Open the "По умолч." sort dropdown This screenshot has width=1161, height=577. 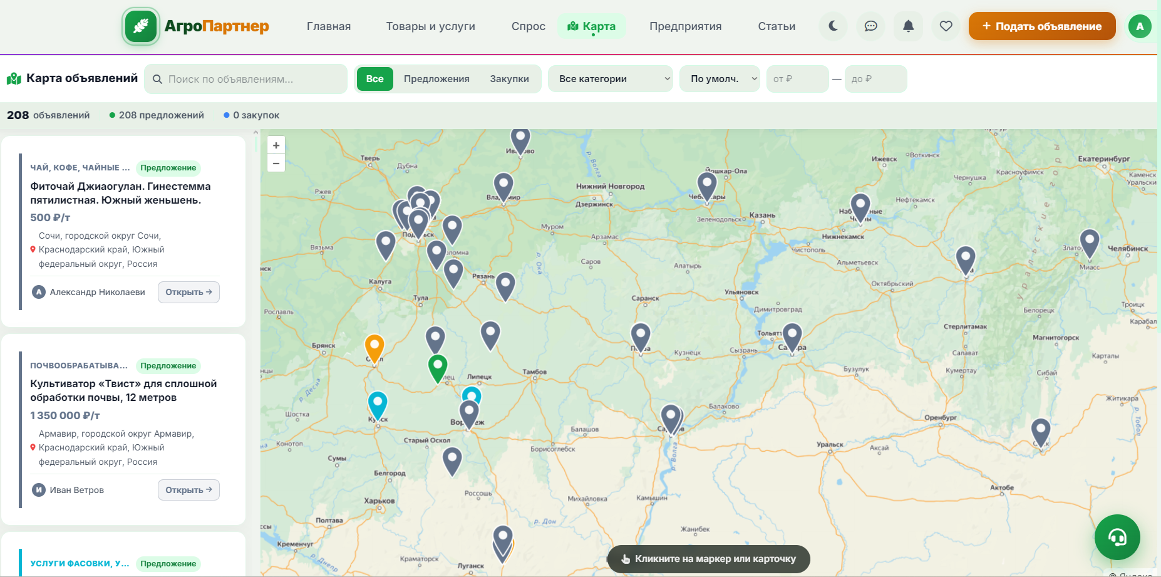click(x=720, y=79)
